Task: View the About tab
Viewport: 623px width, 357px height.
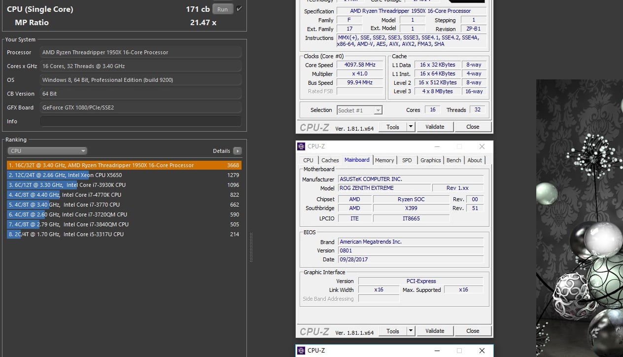Action: pyautogui.click(x=475, y=160)
